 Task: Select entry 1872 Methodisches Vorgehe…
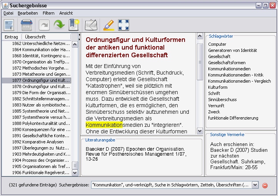(37, 68)
